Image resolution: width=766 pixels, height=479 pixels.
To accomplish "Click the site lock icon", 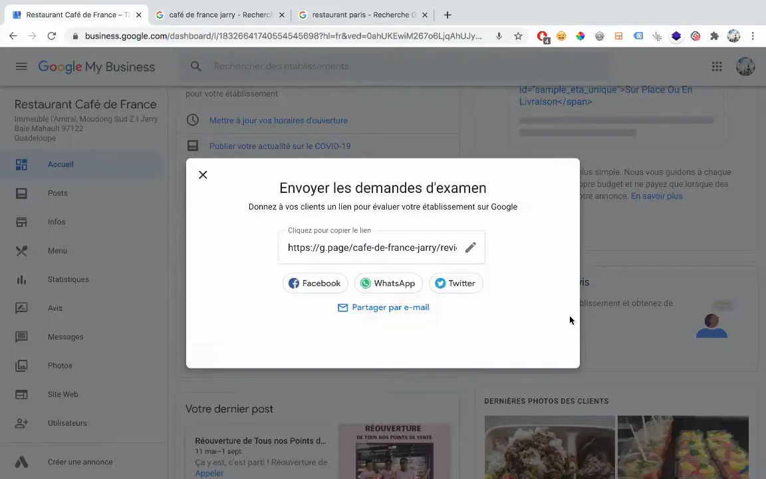I will (74, 36).
